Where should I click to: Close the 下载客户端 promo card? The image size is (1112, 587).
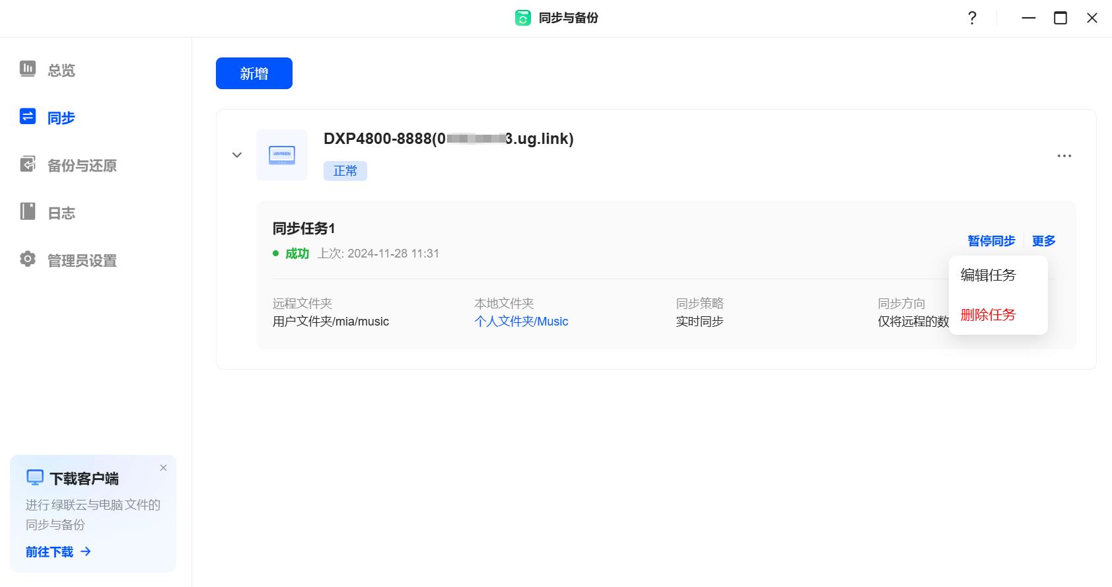pos(163,467)
